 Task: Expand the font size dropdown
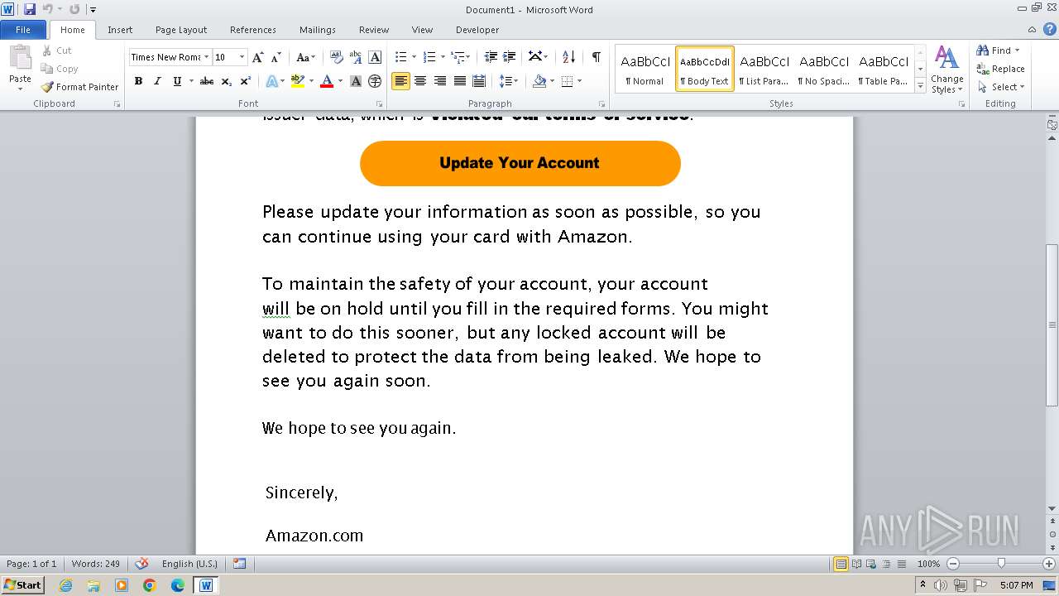[x=242, y=57]
